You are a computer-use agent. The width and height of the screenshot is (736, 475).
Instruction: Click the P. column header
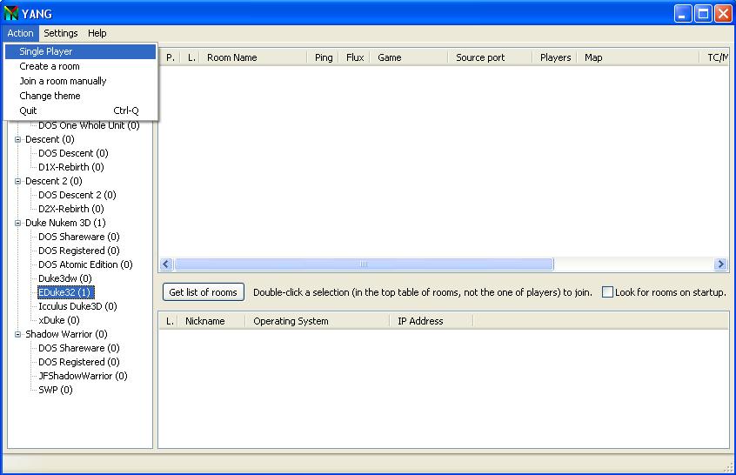coord(171,57)
